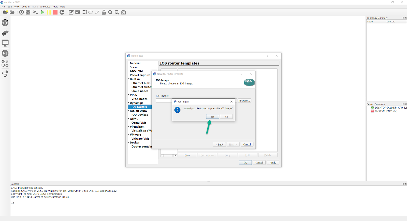The image size is (407, 221).
Task: Open console to all devices icon
Action: pos(36,12)
